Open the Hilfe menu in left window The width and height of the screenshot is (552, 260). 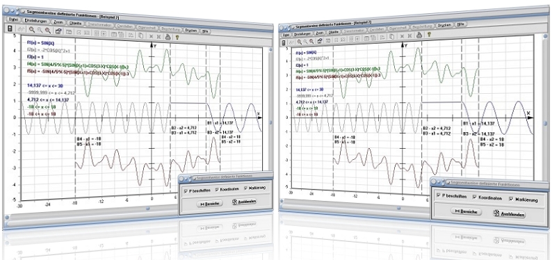pyautogui.click(x=204, y=31)
